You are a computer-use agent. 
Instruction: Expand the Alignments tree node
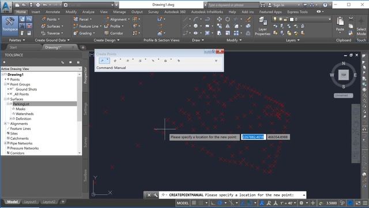pos(5,124)
